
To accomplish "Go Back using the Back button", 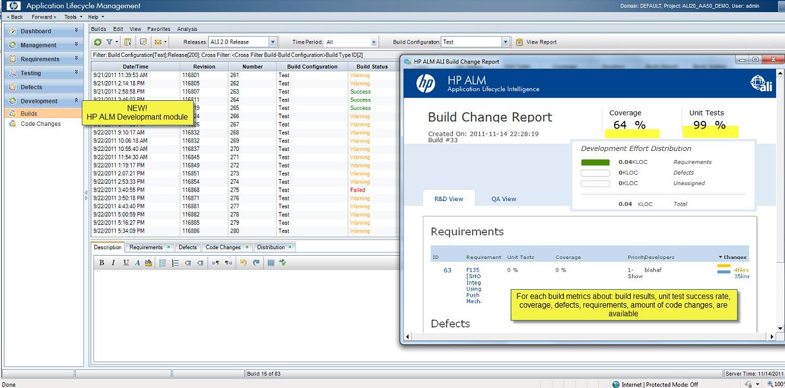I will (13, 17).
